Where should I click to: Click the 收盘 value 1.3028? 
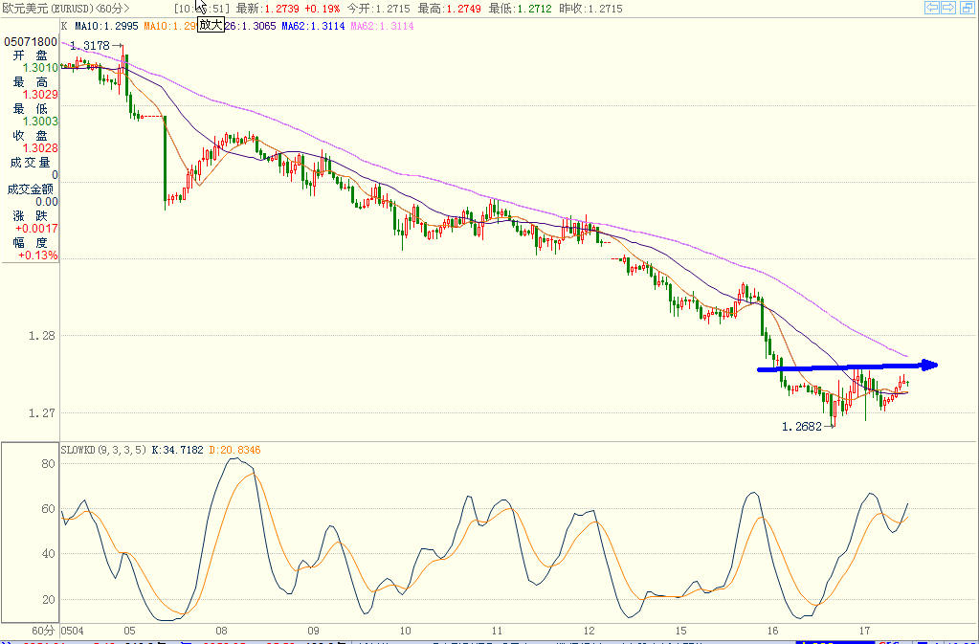(x=40, y=148)
